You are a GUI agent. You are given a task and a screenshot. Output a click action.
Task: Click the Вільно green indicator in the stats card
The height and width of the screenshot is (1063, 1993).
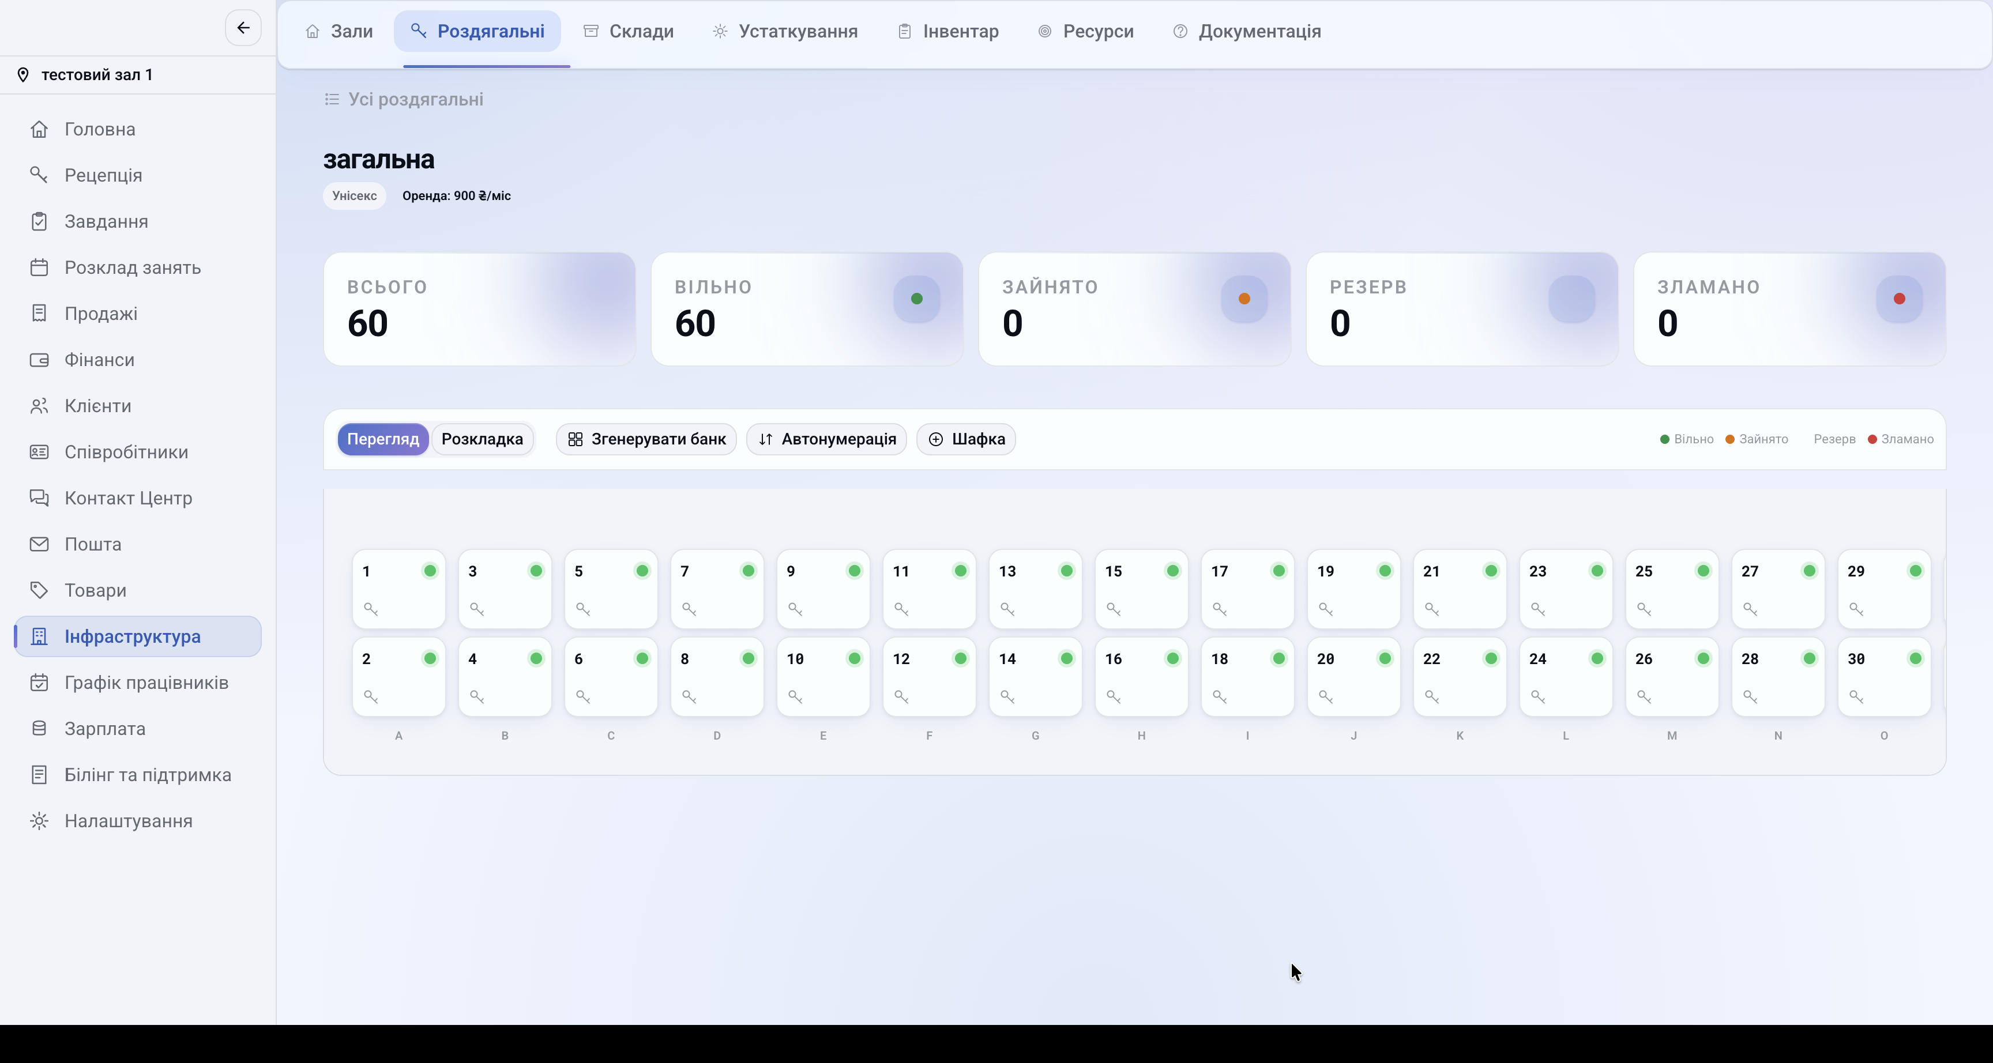coord(917,299)
